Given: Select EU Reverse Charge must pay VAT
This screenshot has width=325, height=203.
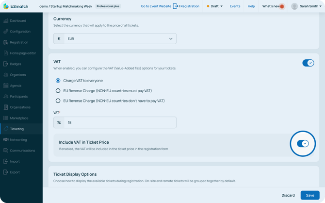Looking at the screenshot, I should click(x=58, y=91).
